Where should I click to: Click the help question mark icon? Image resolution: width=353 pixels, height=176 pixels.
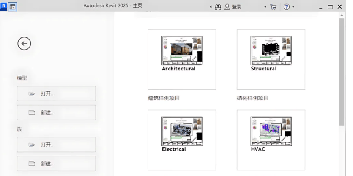pyautogui.click(x=287, y=7)
